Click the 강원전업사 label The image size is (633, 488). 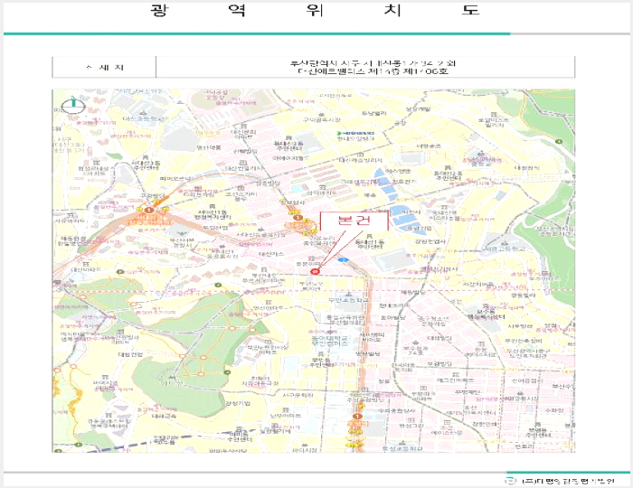[x=430, y=241]
